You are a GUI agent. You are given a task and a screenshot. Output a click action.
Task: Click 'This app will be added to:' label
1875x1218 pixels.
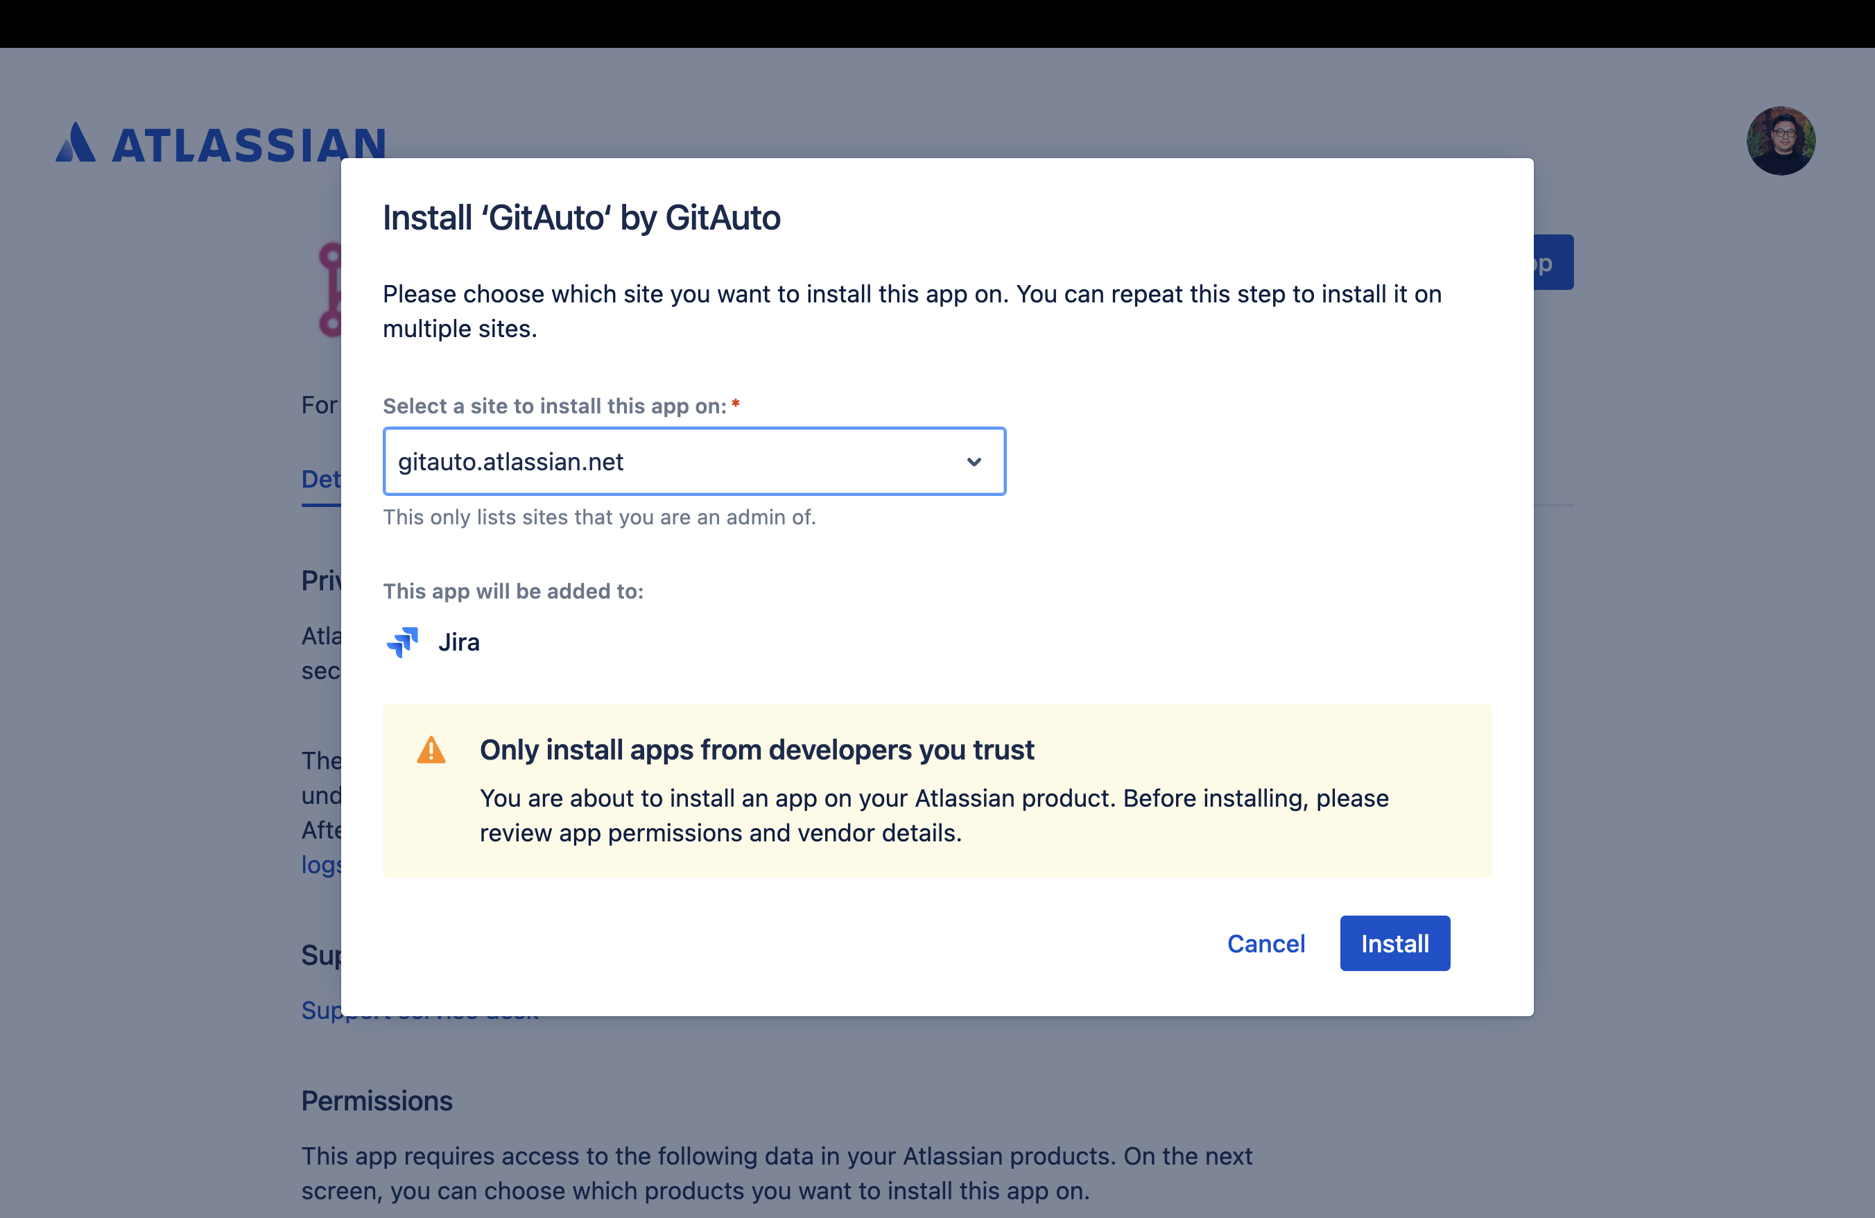tap(513, 591)
